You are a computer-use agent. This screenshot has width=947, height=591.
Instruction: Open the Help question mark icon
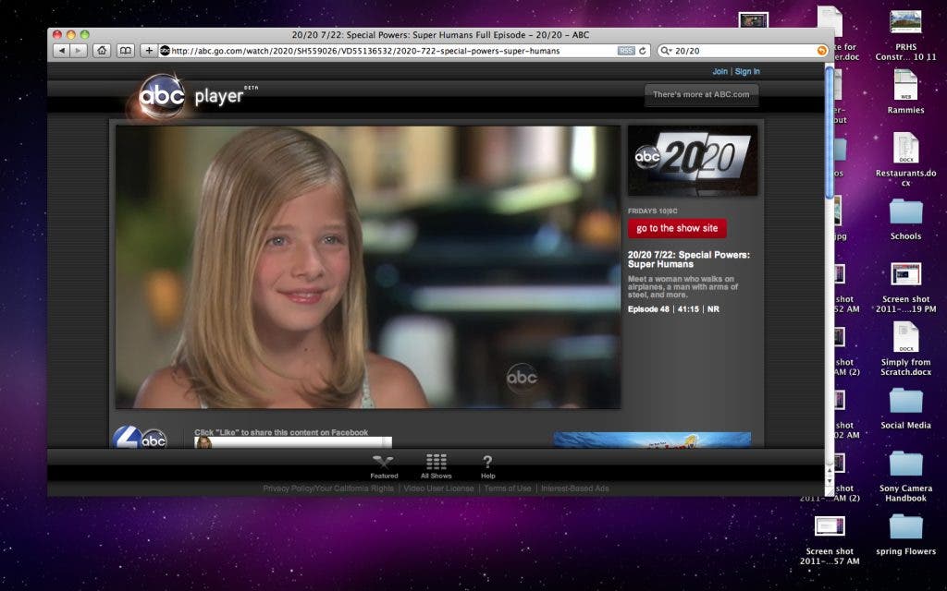[x=488, y=466]
